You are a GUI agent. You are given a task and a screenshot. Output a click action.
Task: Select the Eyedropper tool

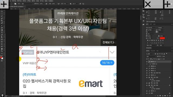pos(2,23)
